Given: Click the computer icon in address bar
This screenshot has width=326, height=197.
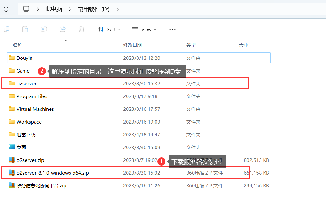Looking at the screenshot, I should pos(26,9).
